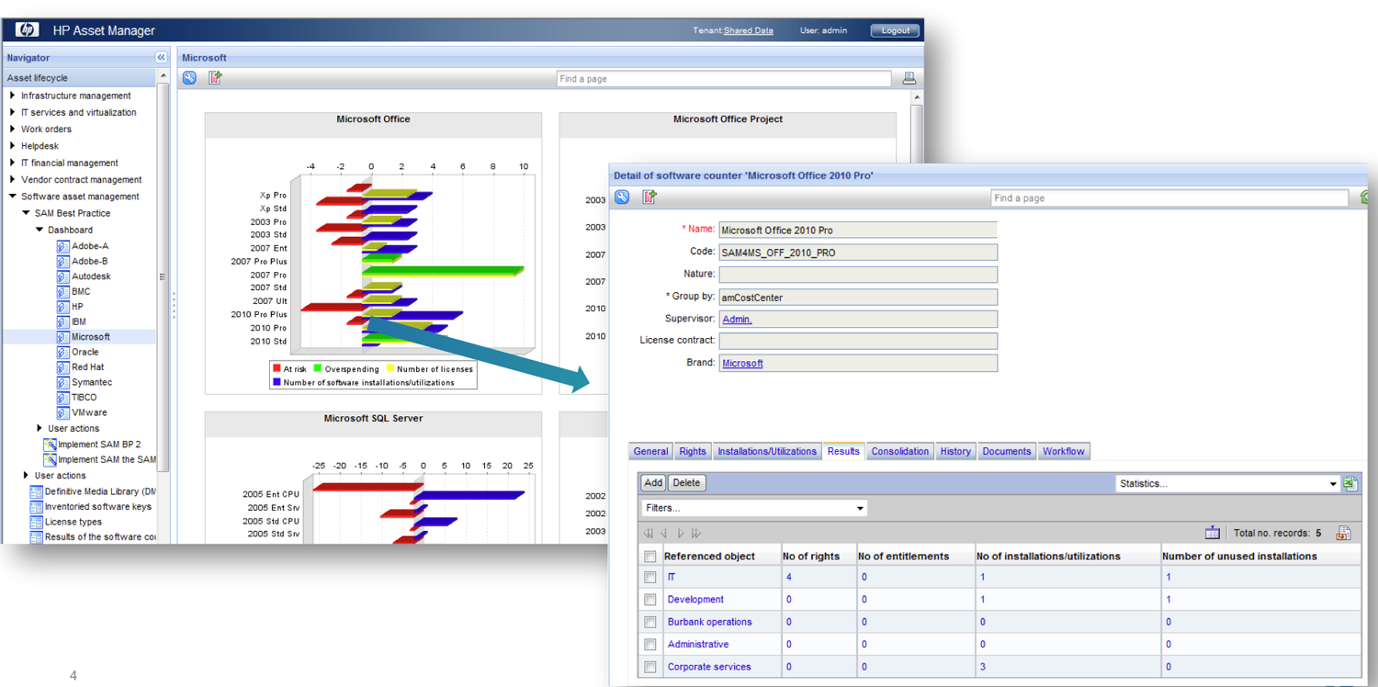The height and width of the screenshot is (687, 1378).
Task: Go to next page arrow in results
Action: pos(681,533)
